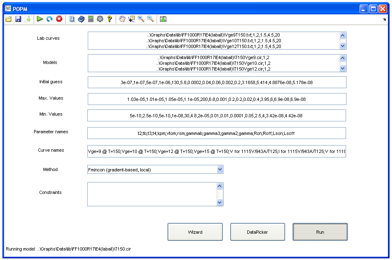Click the save floppy disk icon
Screen dimensions: 392x260
point(18,19)
